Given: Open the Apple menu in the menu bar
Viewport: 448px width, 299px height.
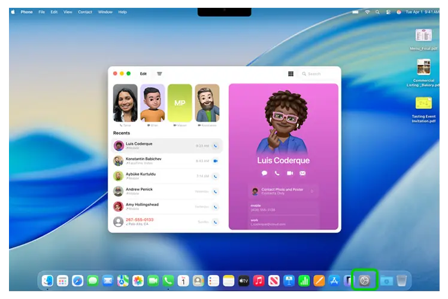Looking at the screenshot, I should pyautogui.click(x=13, y=12).
